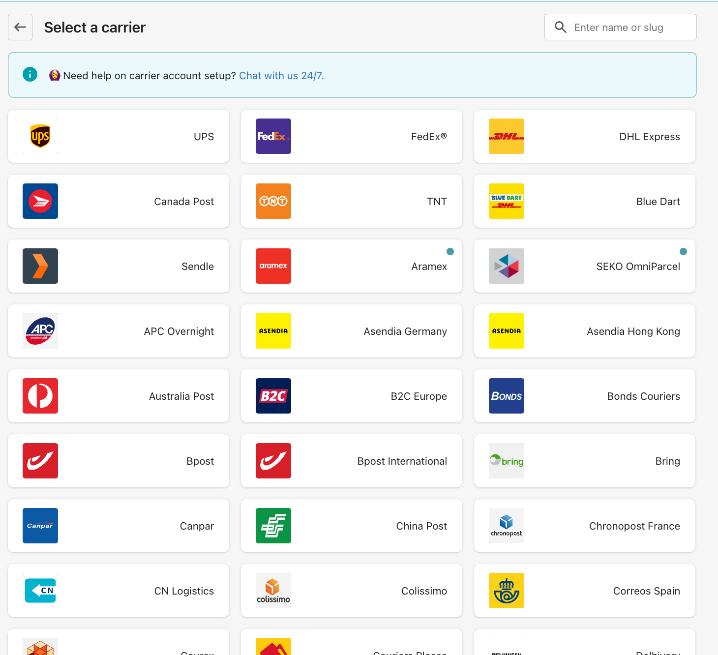Click the Bonds Couriers carrier name
This screenshot has width=718, height=655.
(x=644, y=396)
